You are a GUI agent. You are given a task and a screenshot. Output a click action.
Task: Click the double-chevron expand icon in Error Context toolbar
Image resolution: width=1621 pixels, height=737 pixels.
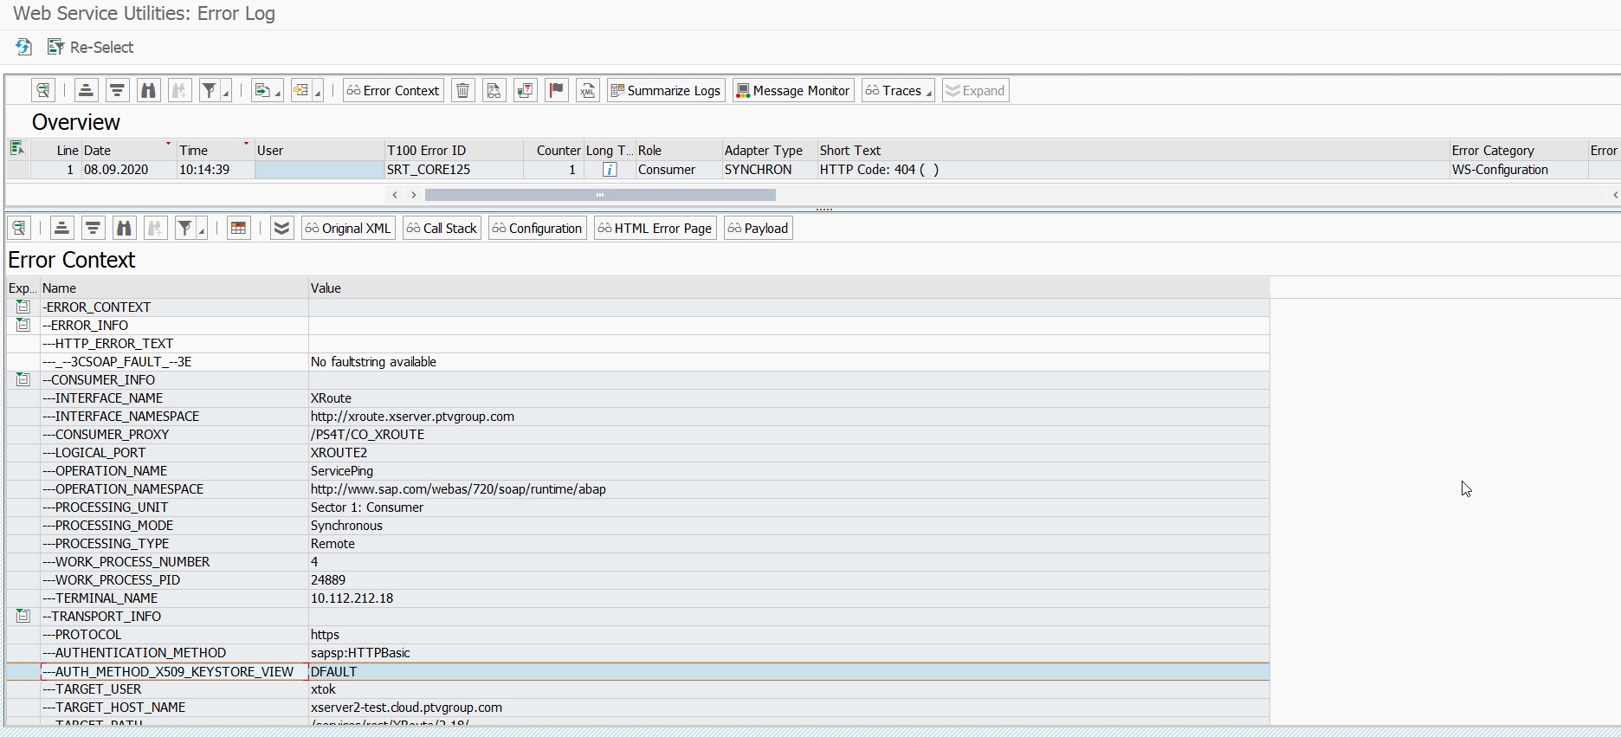click(281, 229)
